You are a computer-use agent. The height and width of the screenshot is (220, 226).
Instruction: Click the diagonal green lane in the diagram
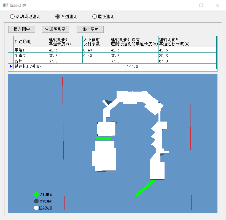[x=145, y=188]
